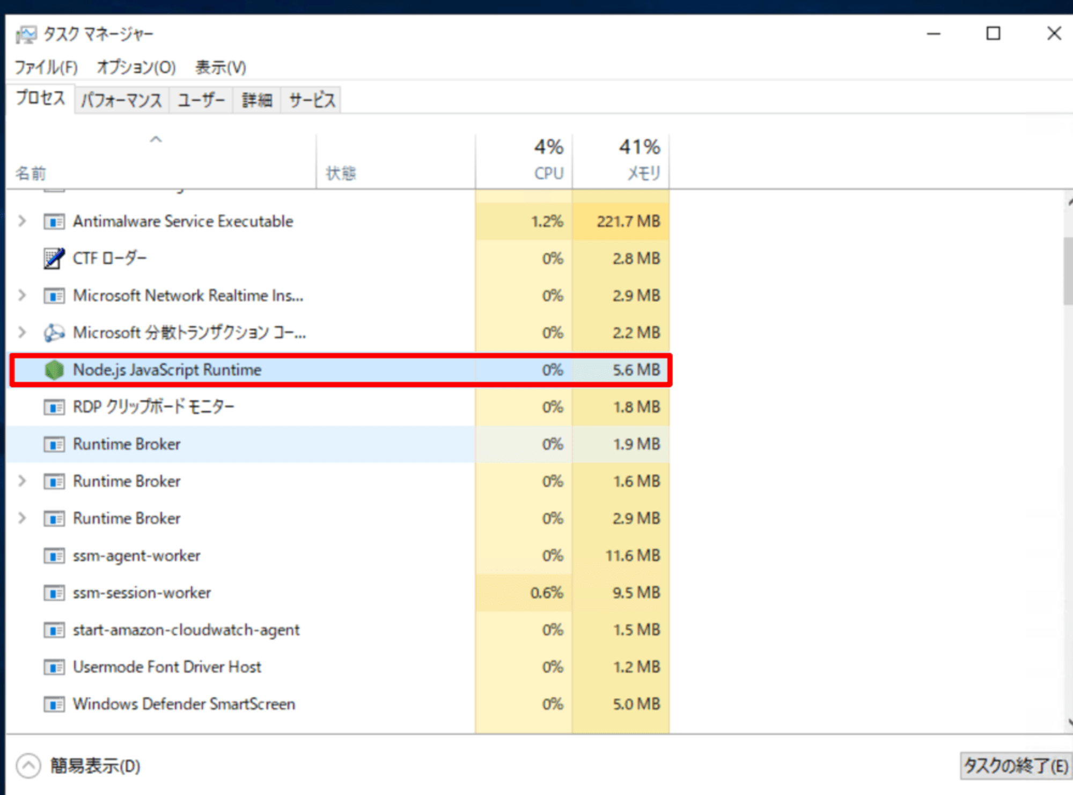
Task: Click the Microsoft Network Realtime Ins... icon
Action: [x=54, y=296]
